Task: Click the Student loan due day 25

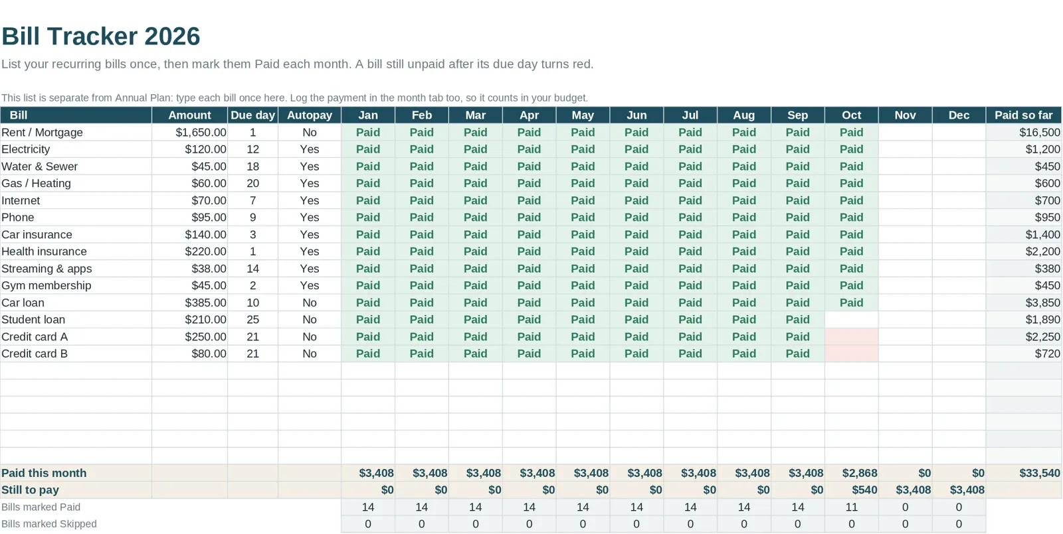Action: (252, 320)
